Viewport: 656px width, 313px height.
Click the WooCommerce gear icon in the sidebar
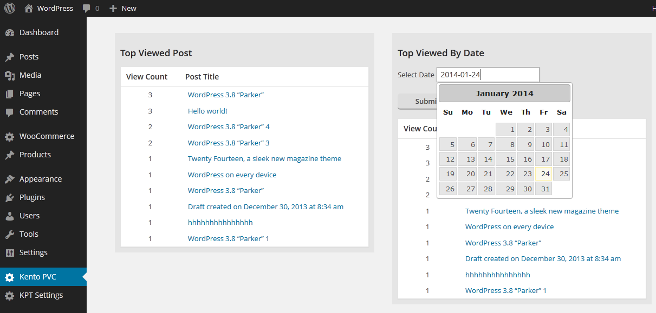(10, 137)
